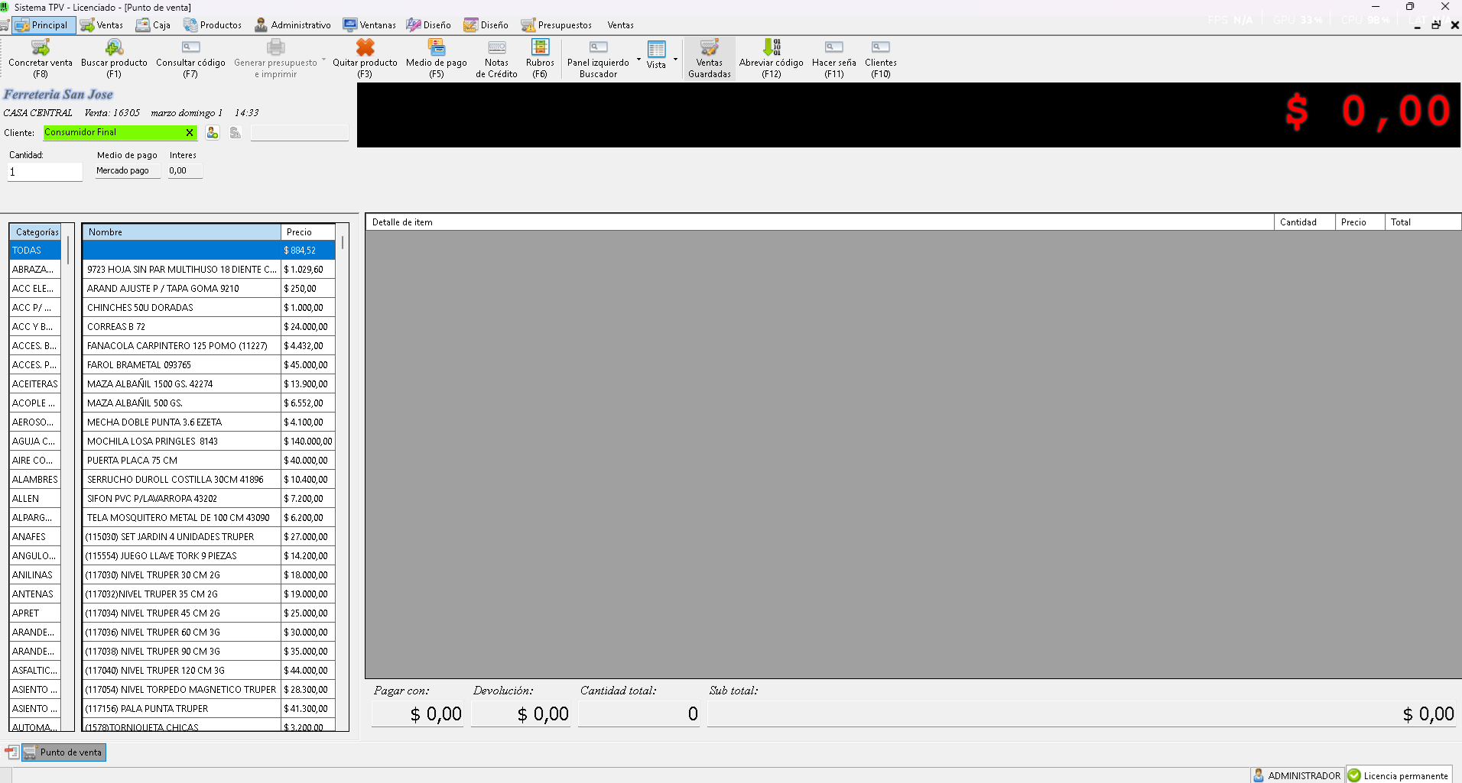Click add client icon beside Cliente field
The width and height of the screenshot is (1462, 783).
coord(213,133)
